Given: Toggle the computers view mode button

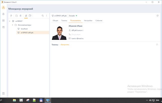Looking at the screenshot, I should tap(26, 16).
